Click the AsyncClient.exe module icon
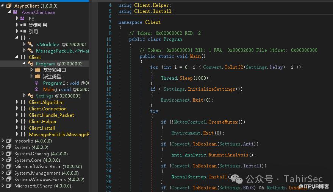The height and width of the screenshot is (192, 333). [x=16, y=12]
